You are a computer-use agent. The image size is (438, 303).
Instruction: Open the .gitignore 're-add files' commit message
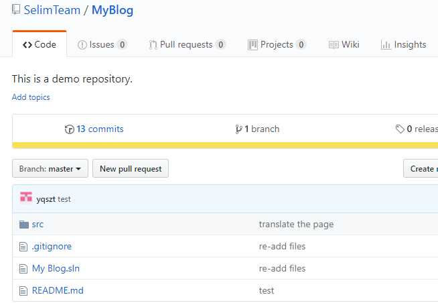pyautogui.click(x=282, y=247)
